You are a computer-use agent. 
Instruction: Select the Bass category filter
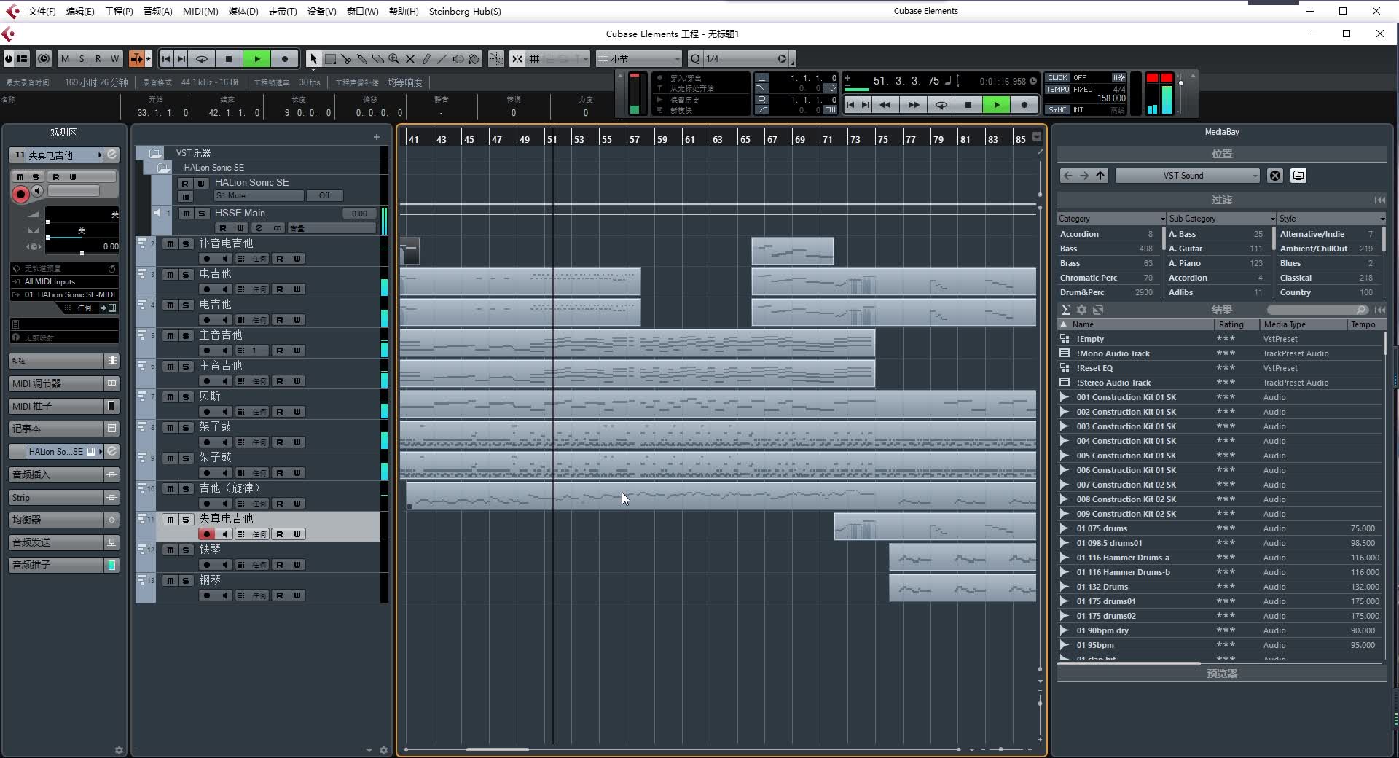[x=1106, y=249]
